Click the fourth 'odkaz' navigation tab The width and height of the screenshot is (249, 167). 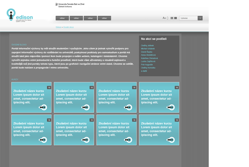pos(104,18)
